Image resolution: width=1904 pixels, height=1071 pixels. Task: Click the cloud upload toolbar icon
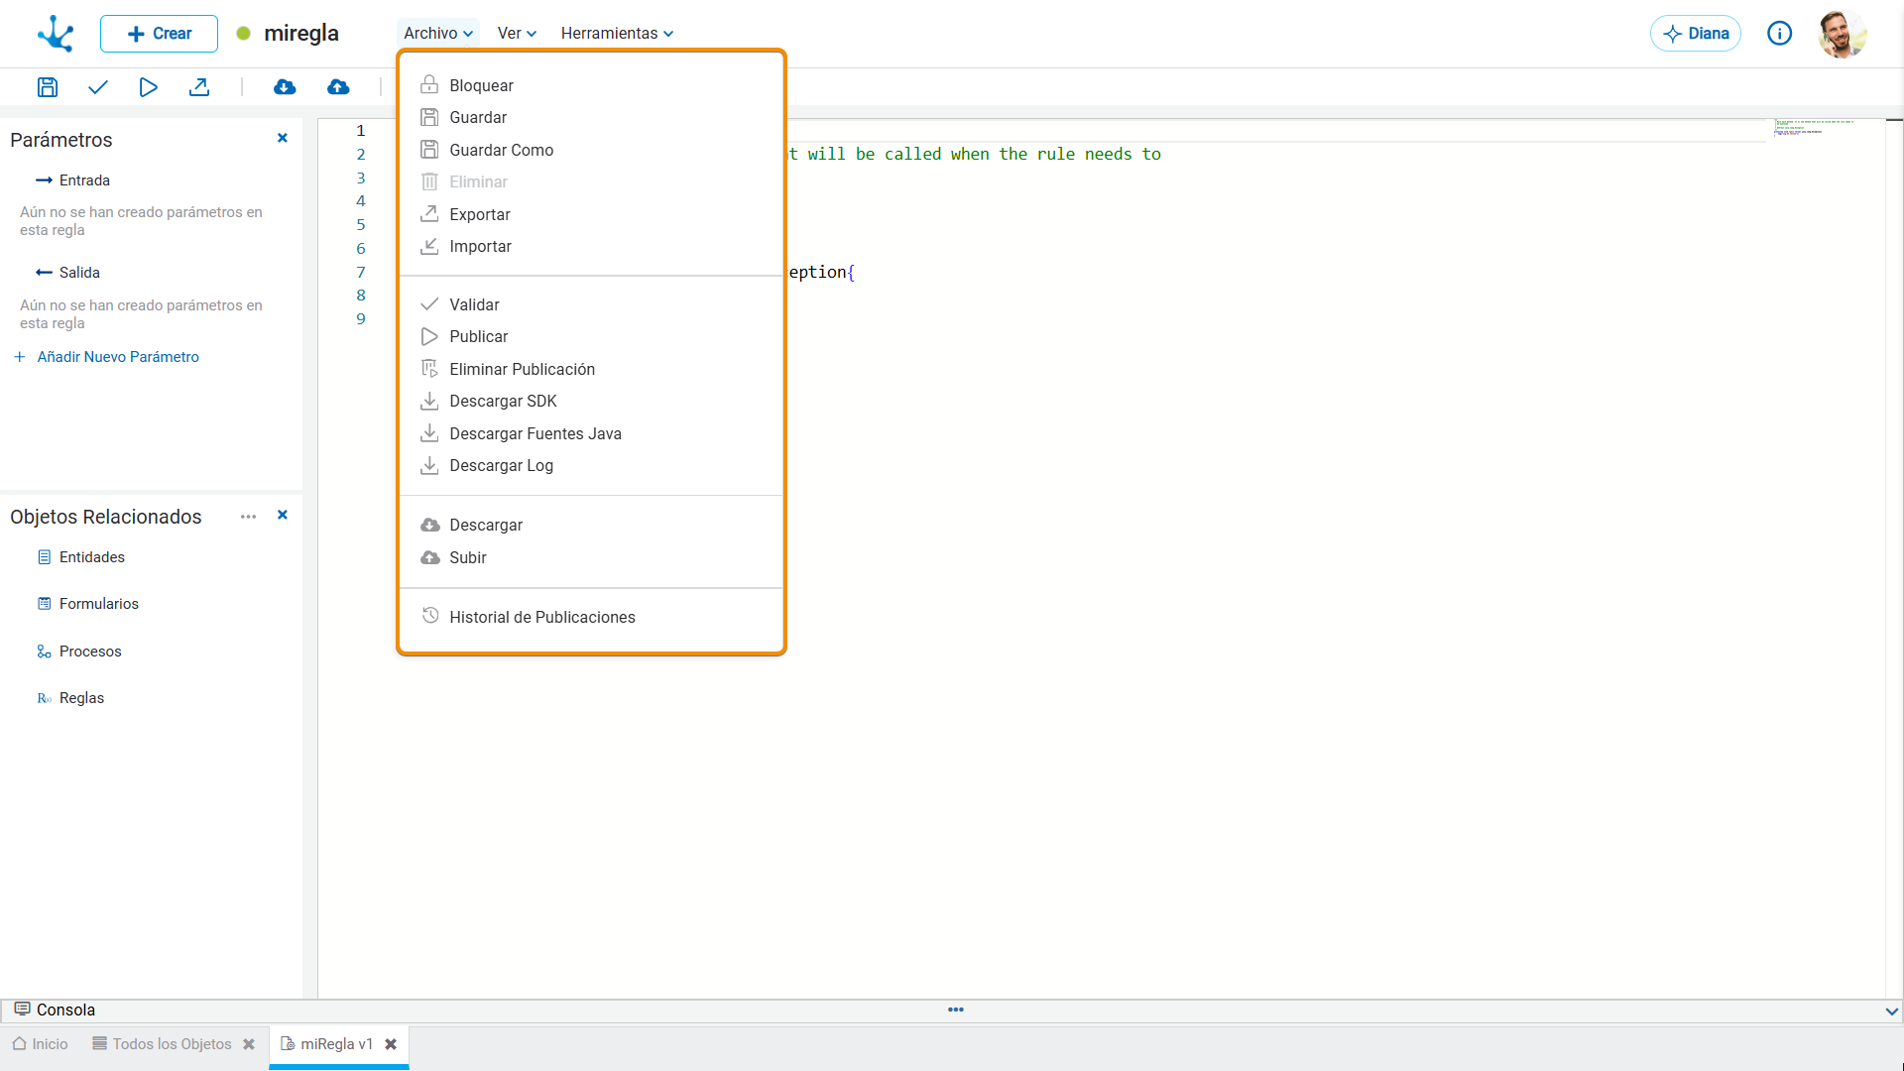click(x=338, y=87)
